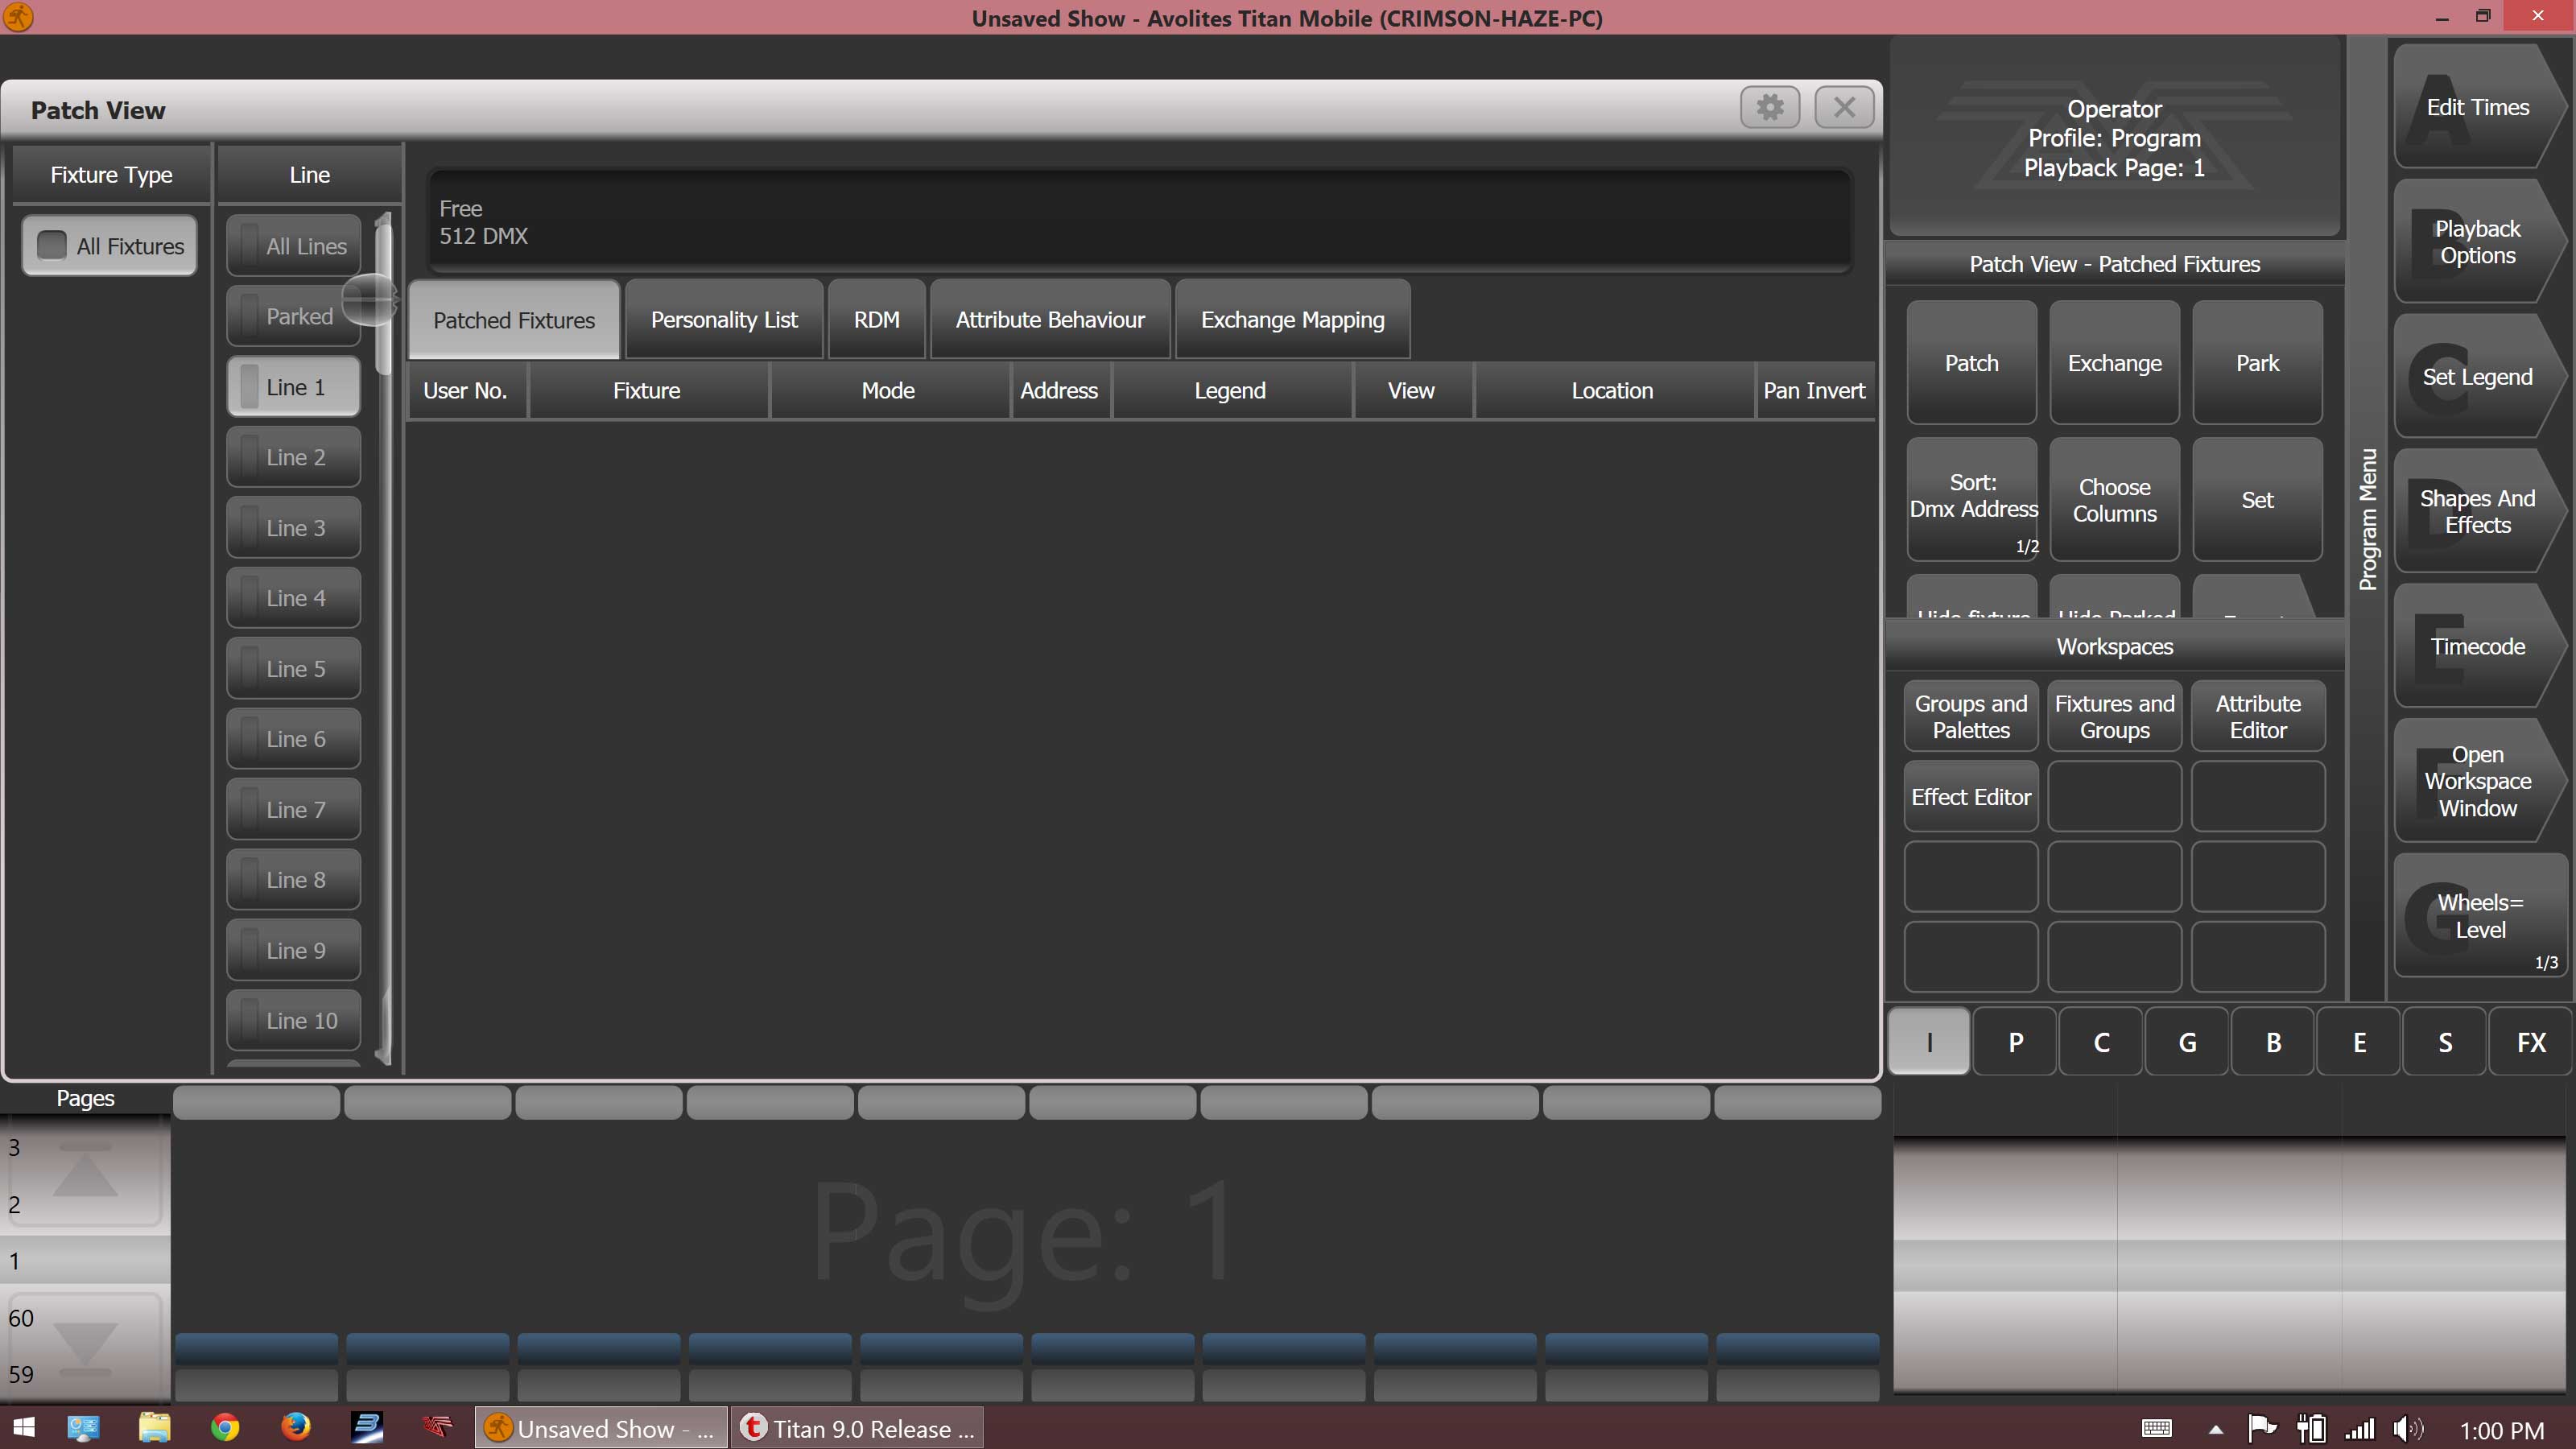Switch to the Personality List tab
This screenshot has height=1449, width=2576.
(724, 320)
